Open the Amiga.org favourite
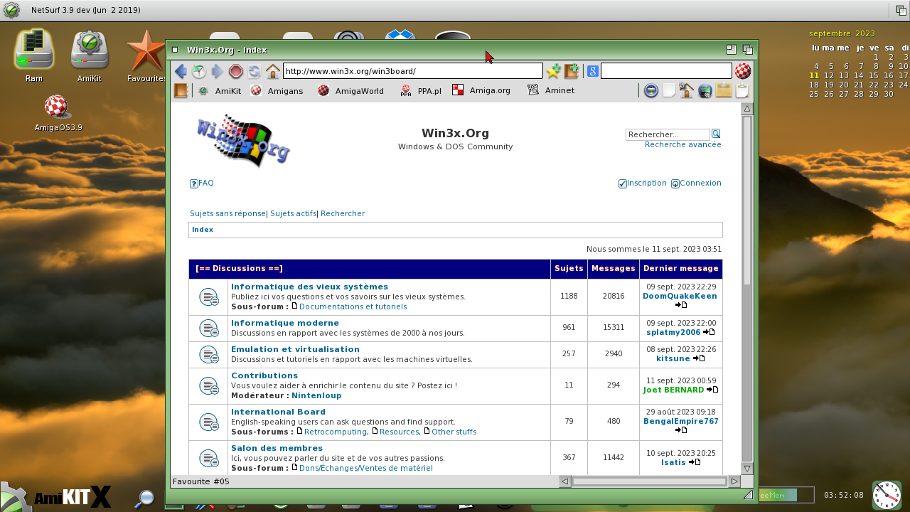The image size is (910, 512). pyautogui.click(x=481, y=90)
